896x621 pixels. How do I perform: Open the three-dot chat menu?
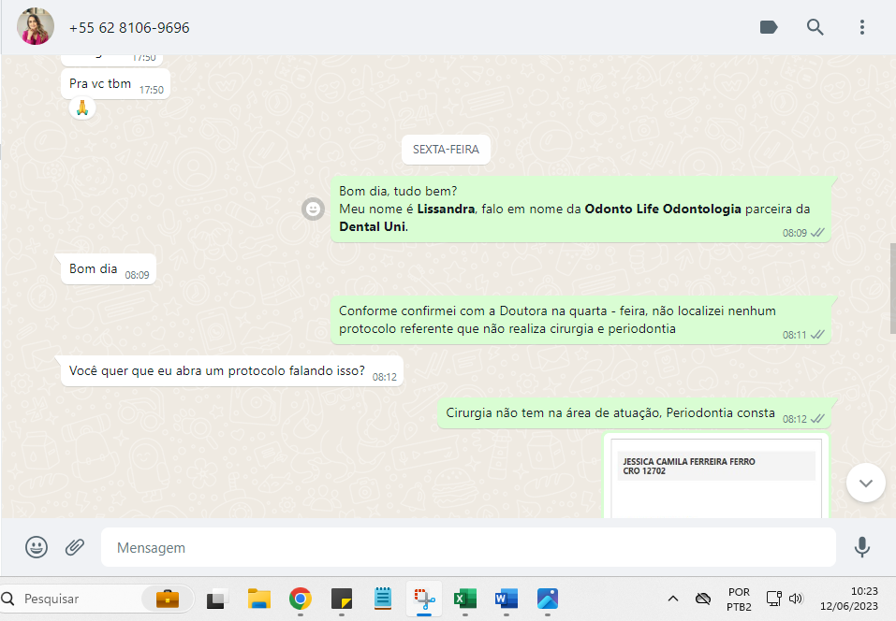pos(861,27)
